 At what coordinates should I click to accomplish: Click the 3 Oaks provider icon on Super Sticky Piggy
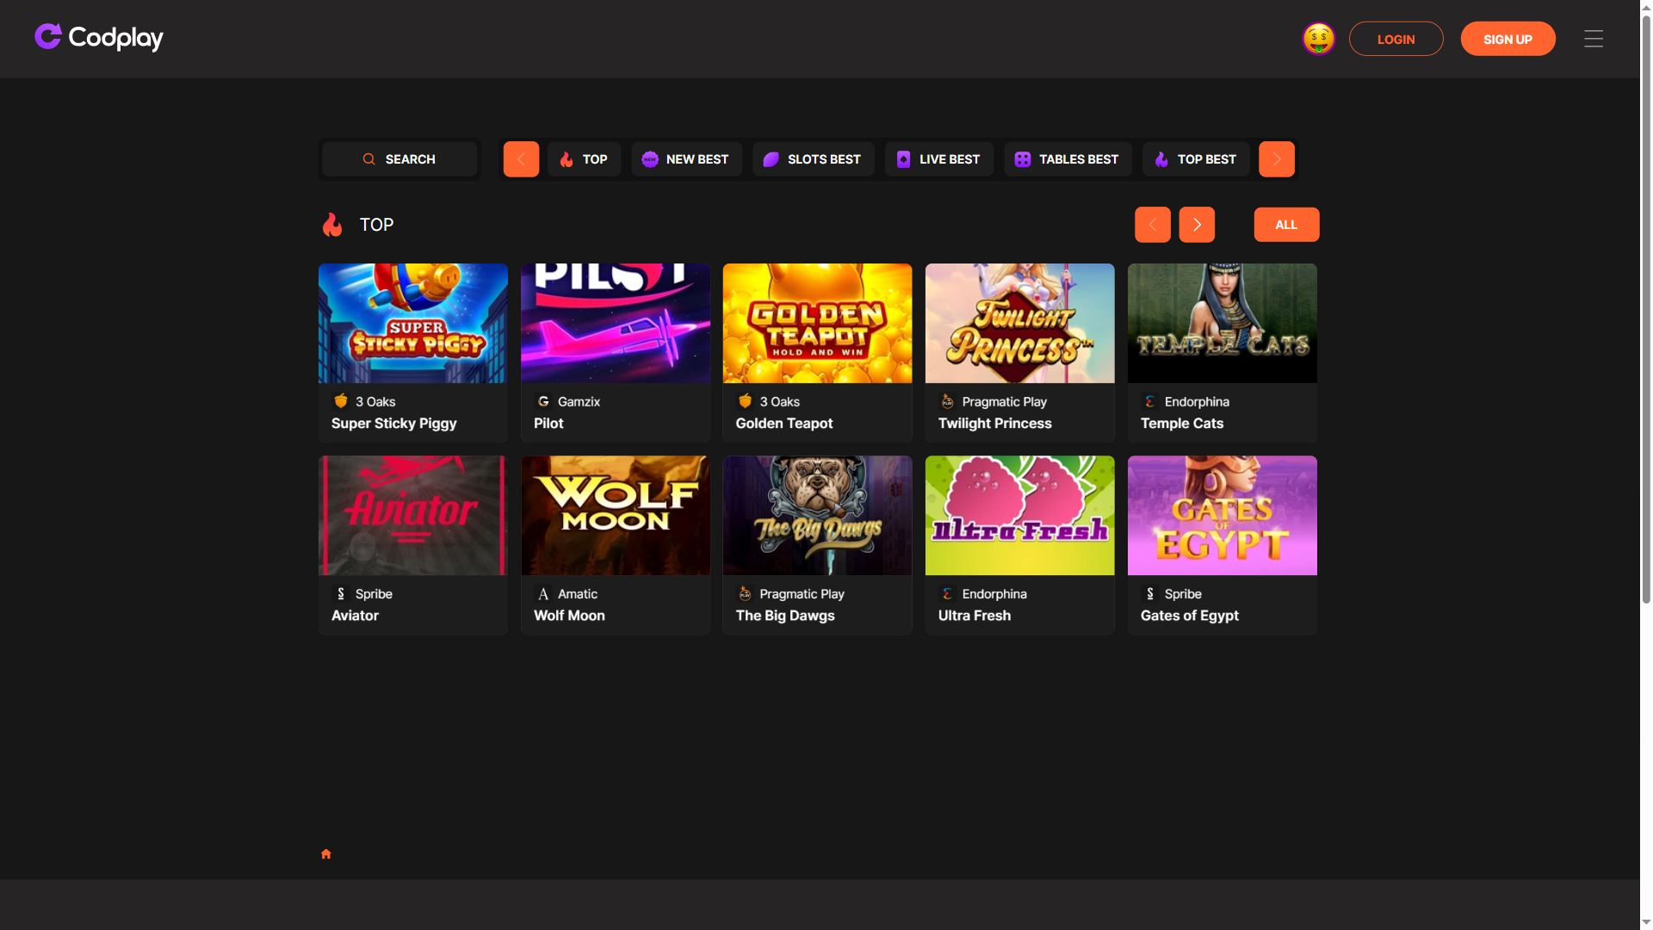click(341, 401)
